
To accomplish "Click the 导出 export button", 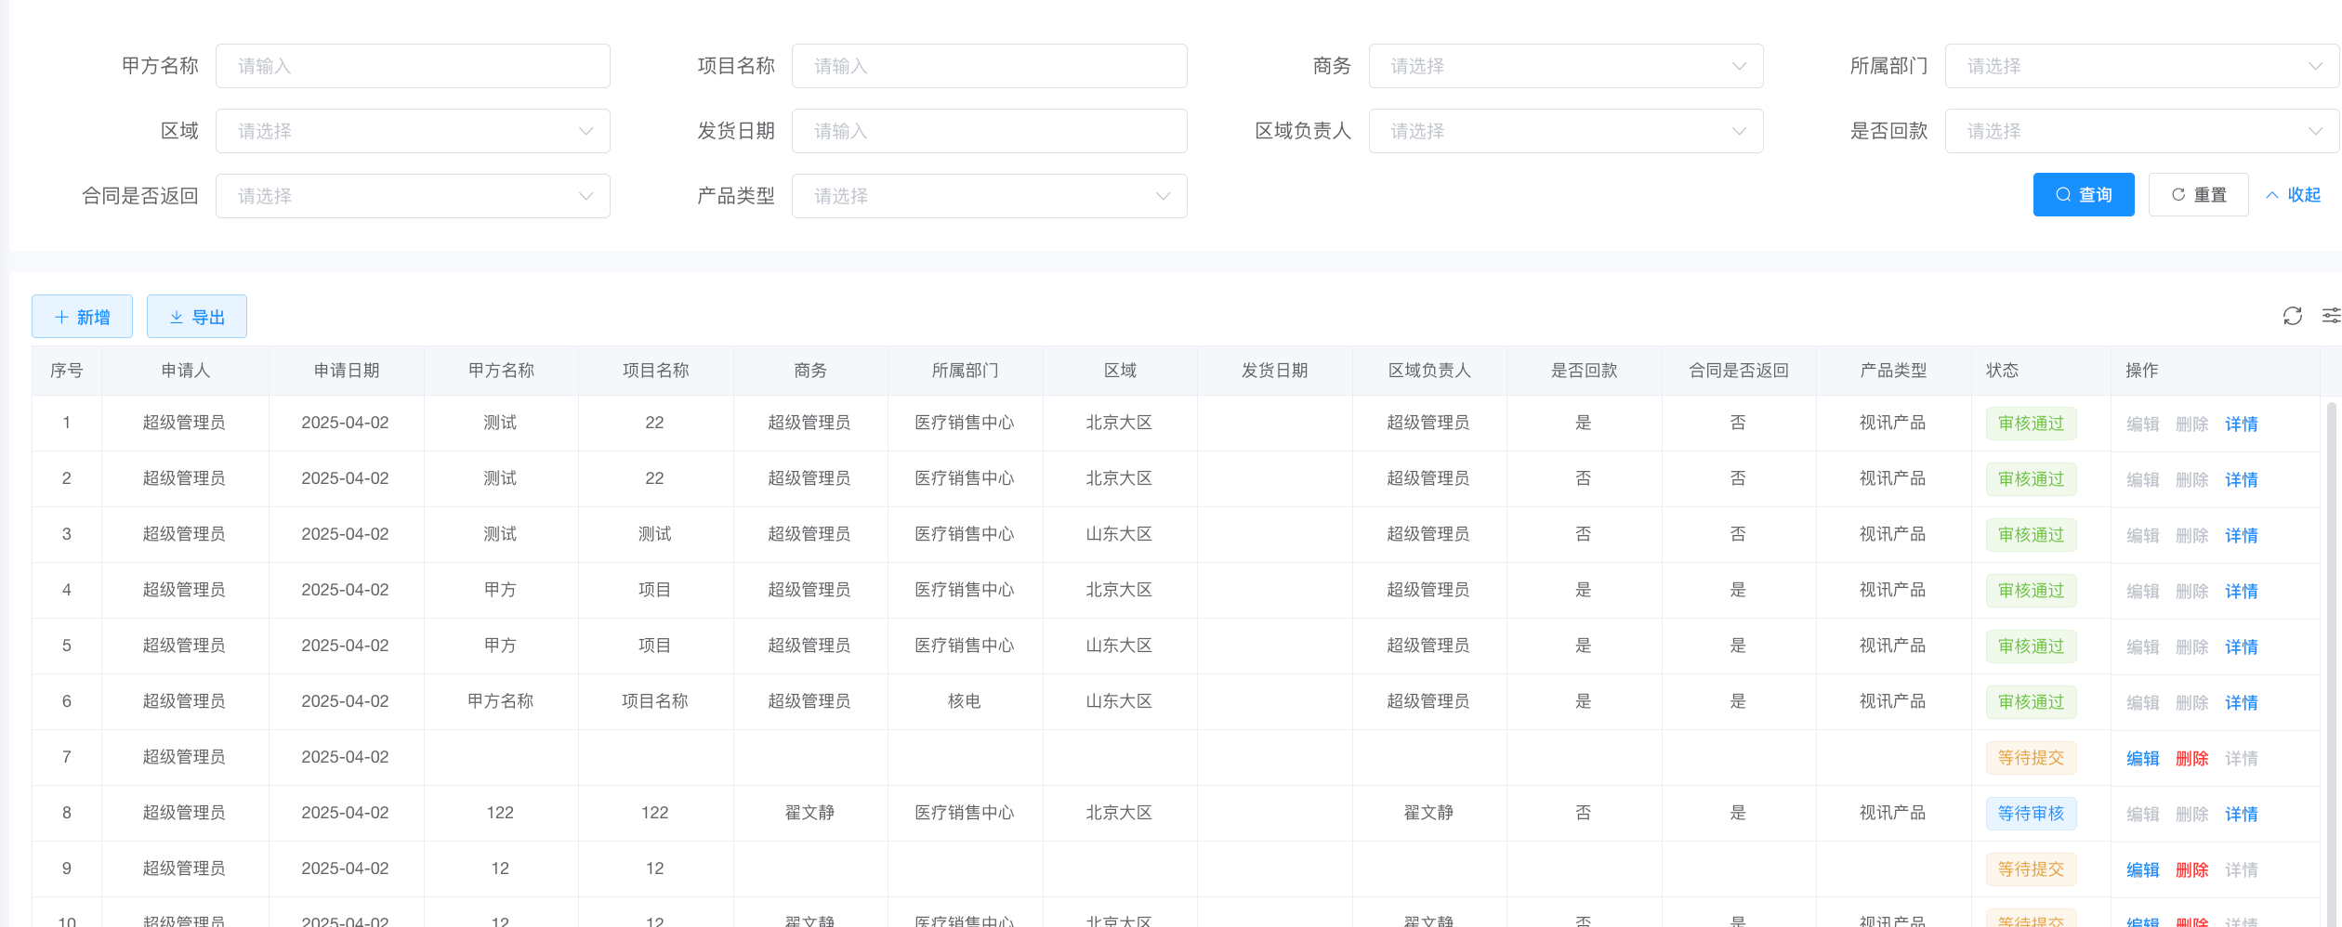I will point(197,317).
